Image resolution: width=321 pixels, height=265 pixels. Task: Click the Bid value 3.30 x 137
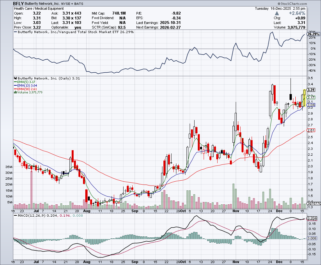[x=72, y=18]
